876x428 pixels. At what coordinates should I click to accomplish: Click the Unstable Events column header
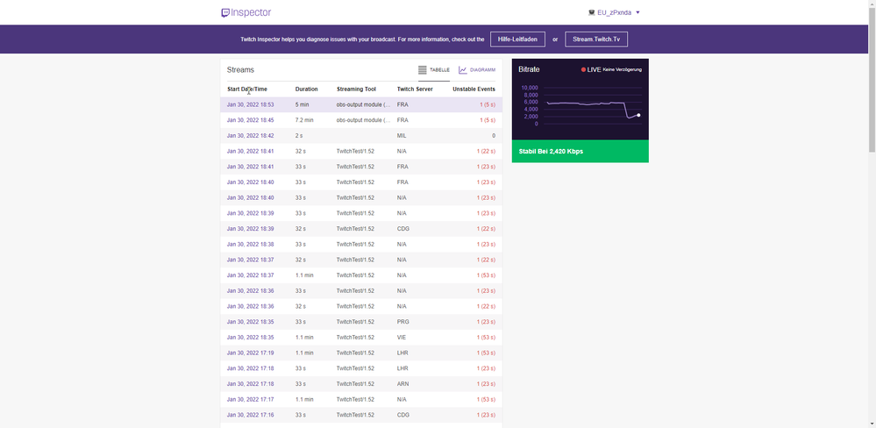[x=474, y=89]
